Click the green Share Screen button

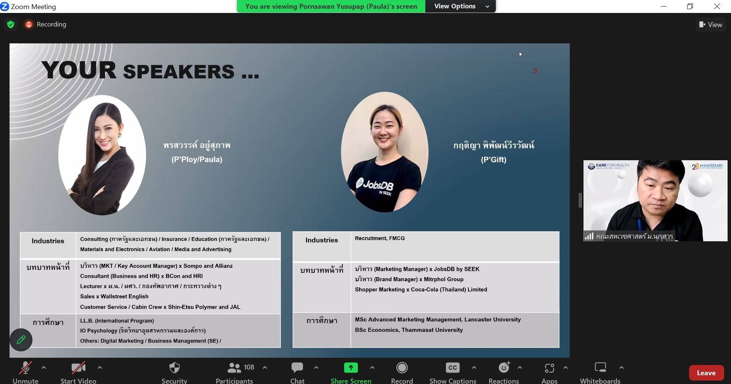351,372
